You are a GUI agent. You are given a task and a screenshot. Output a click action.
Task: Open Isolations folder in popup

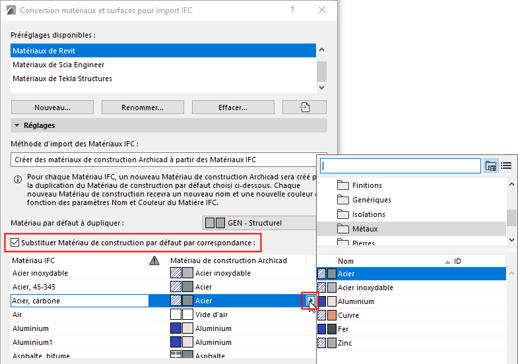[x=412, y=214]
